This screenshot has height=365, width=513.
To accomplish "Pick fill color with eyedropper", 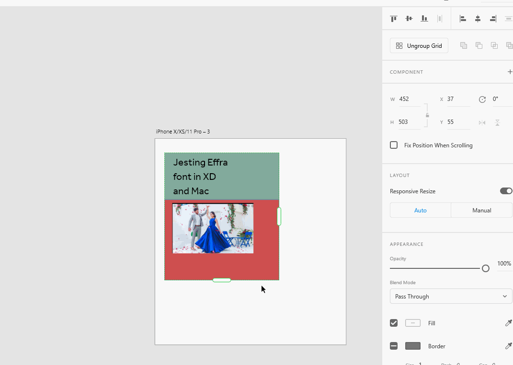I will [x=508, y=323].
